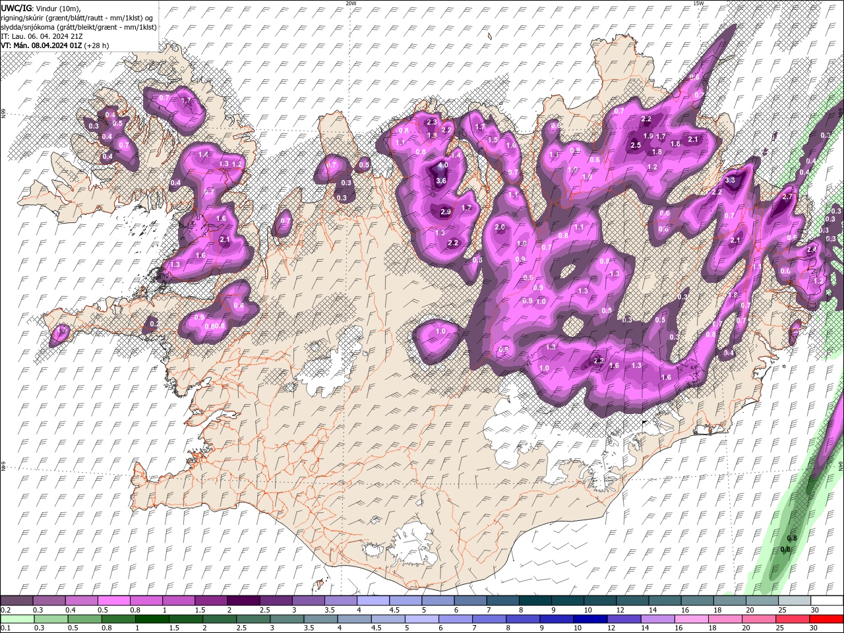The height and width of the screenshot is (633, 844).
Task: Pick the dark purple snow swatch at 2
Action: [243, 601]
